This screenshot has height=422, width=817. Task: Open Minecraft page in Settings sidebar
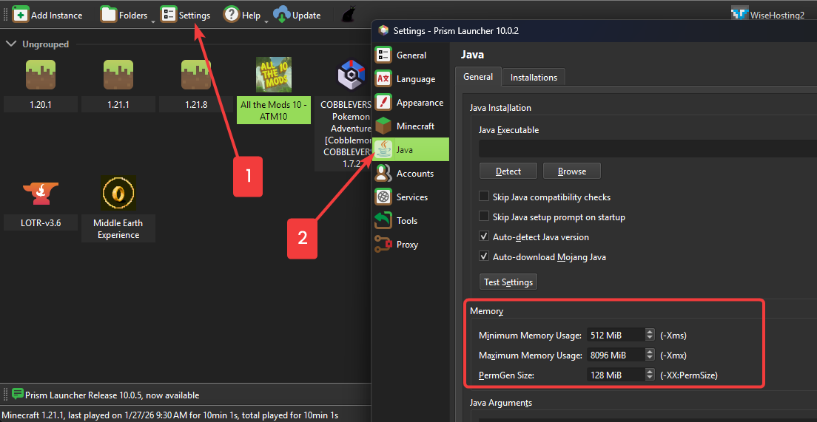[411, 126]
